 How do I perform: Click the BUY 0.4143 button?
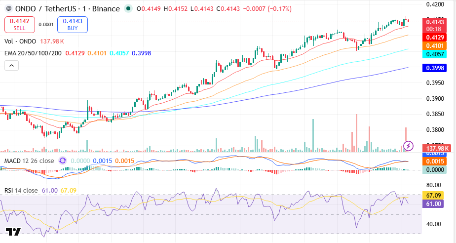[x=73, y=24]
